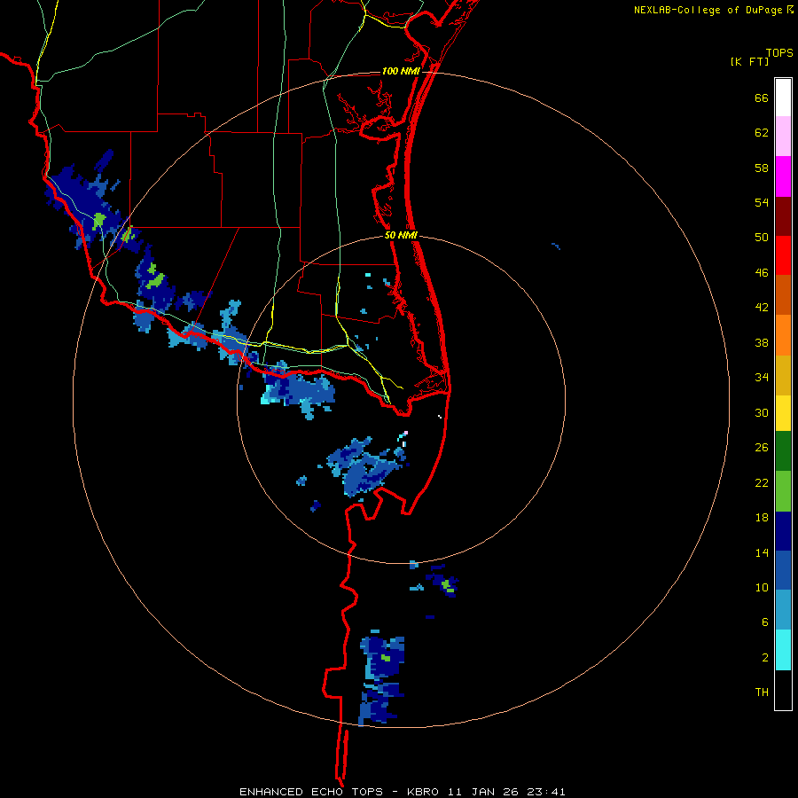The width and height of the screenshot is (798, 798).
Task: Click the "10" legend value
Action: click(x=762, y=588)
